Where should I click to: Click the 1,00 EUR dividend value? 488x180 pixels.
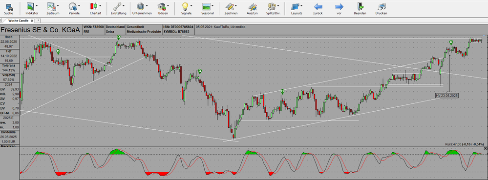click(x=9, y=141)
